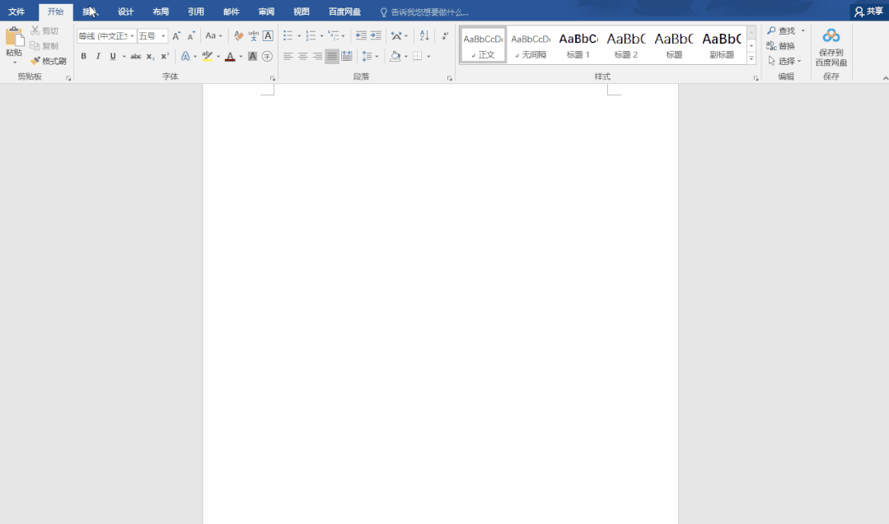The width and height of the screenshot is (889, 524).
Task: Toggle italic formatting
Action: click(x=98, y=57)
